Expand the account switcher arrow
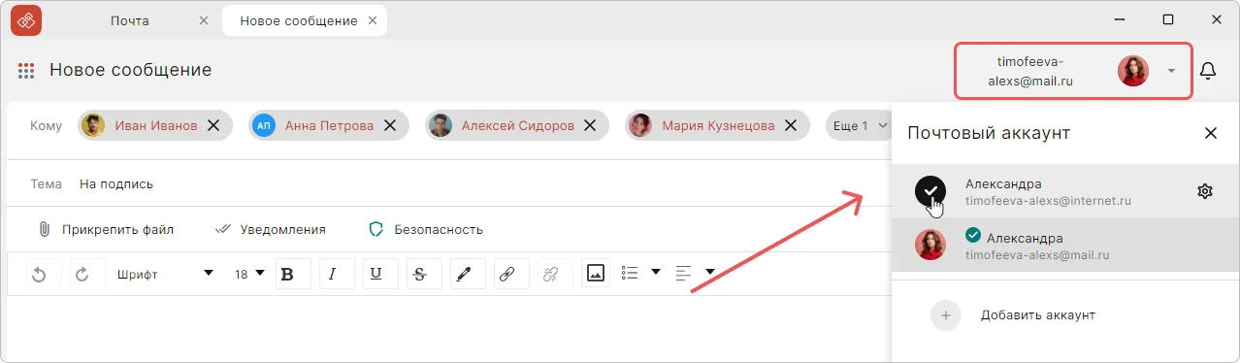Image resolution: width=1240 pixels, height=363 pixels. 1172,71
